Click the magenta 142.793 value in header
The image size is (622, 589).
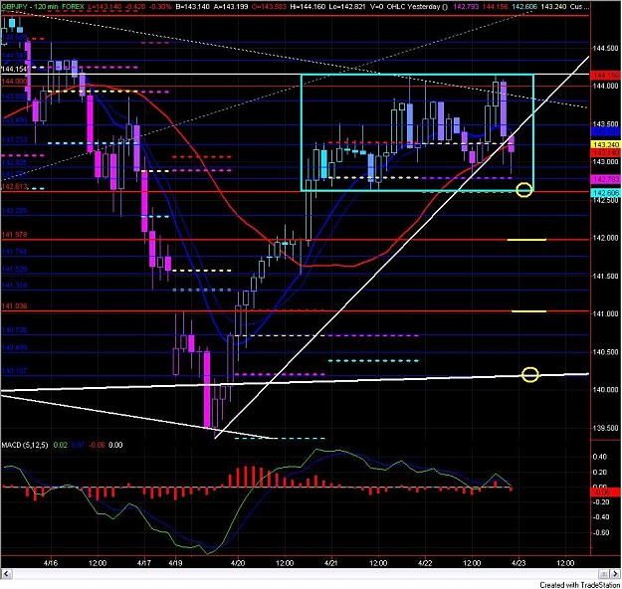pos(466,7)
